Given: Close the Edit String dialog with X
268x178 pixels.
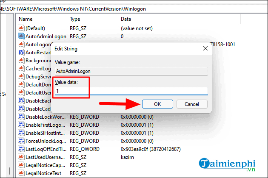Looking at the screenshot, I should [x=205, y=48].
